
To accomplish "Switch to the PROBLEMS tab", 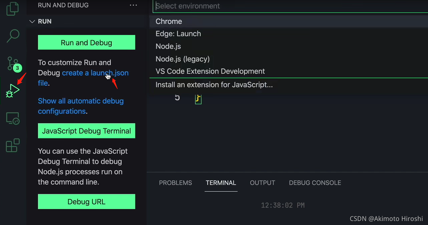I will click(176, 183).
